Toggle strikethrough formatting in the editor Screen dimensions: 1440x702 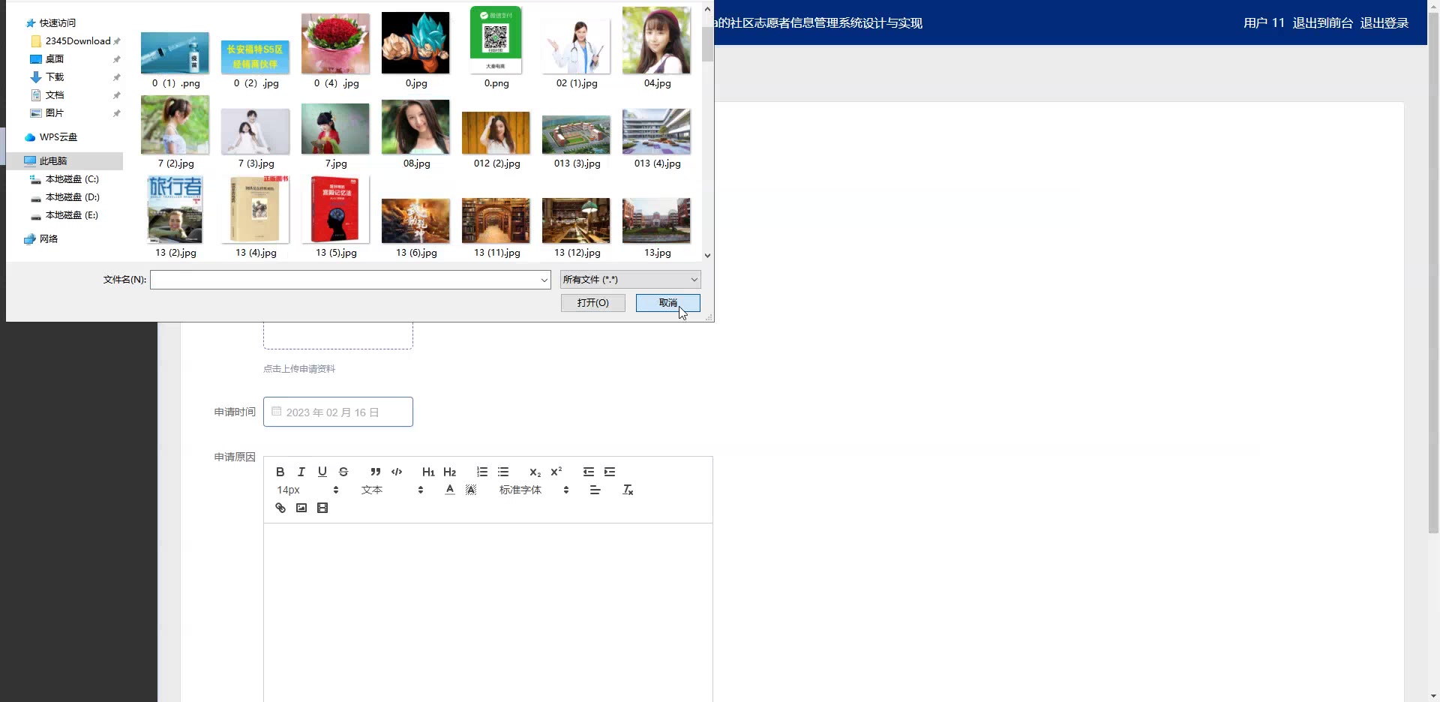click(343, 472)
